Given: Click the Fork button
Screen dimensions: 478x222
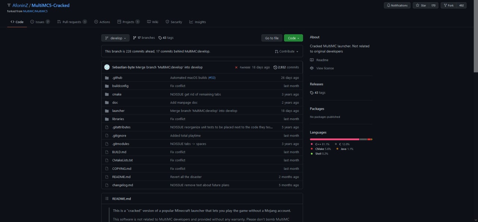Looking at the screenshot, I should [448, 6].
